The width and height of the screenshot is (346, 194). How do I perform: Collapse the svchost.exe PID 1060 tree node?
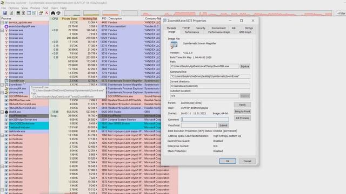(x=2, y=135)
